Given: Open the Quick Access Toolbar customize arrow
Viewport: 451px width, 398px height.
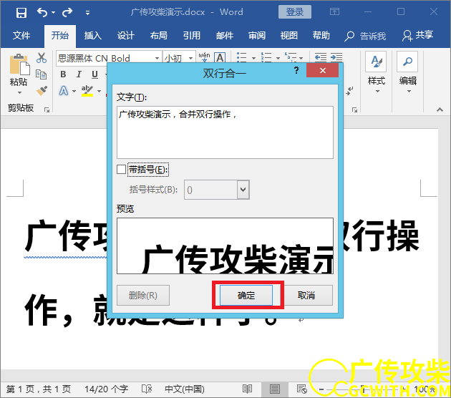Looking at the screenshot, I should pos(87,13).
